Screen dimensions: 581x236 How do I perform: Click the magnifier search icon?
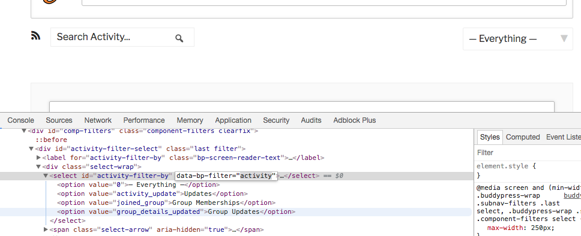pos(179,38)
